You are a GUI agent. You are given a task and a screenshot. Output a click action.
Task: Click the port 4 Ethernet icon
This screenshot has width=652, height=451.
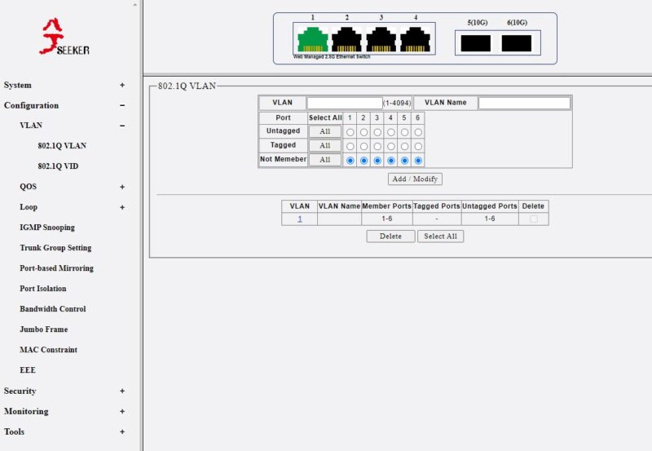coord(415,39)
